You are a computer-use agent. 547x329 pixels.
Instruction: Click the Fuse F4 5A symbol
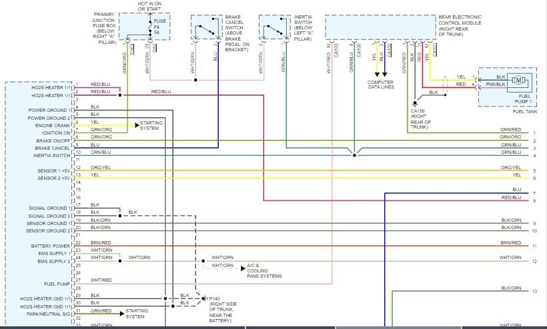(x=150, y=27)
